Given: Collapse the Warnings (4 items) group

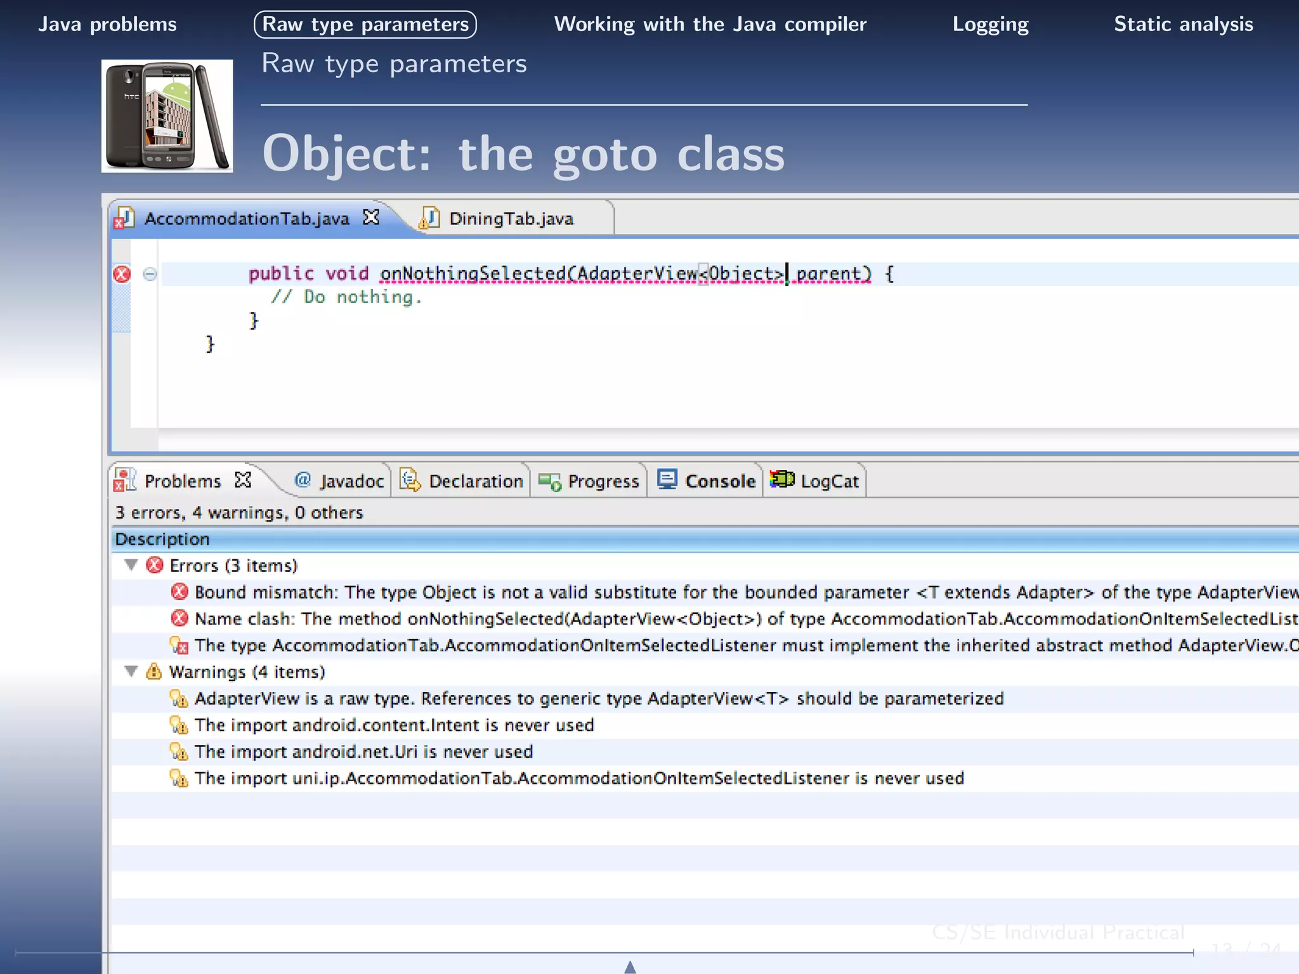Looking at the screenshot, I should (x=131, y=671).
